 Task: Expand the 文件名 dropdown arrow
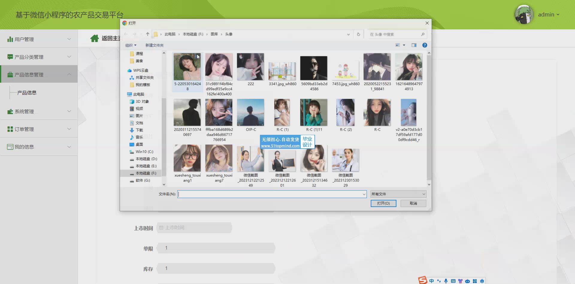pyautogui.click(x=364, y=194)
